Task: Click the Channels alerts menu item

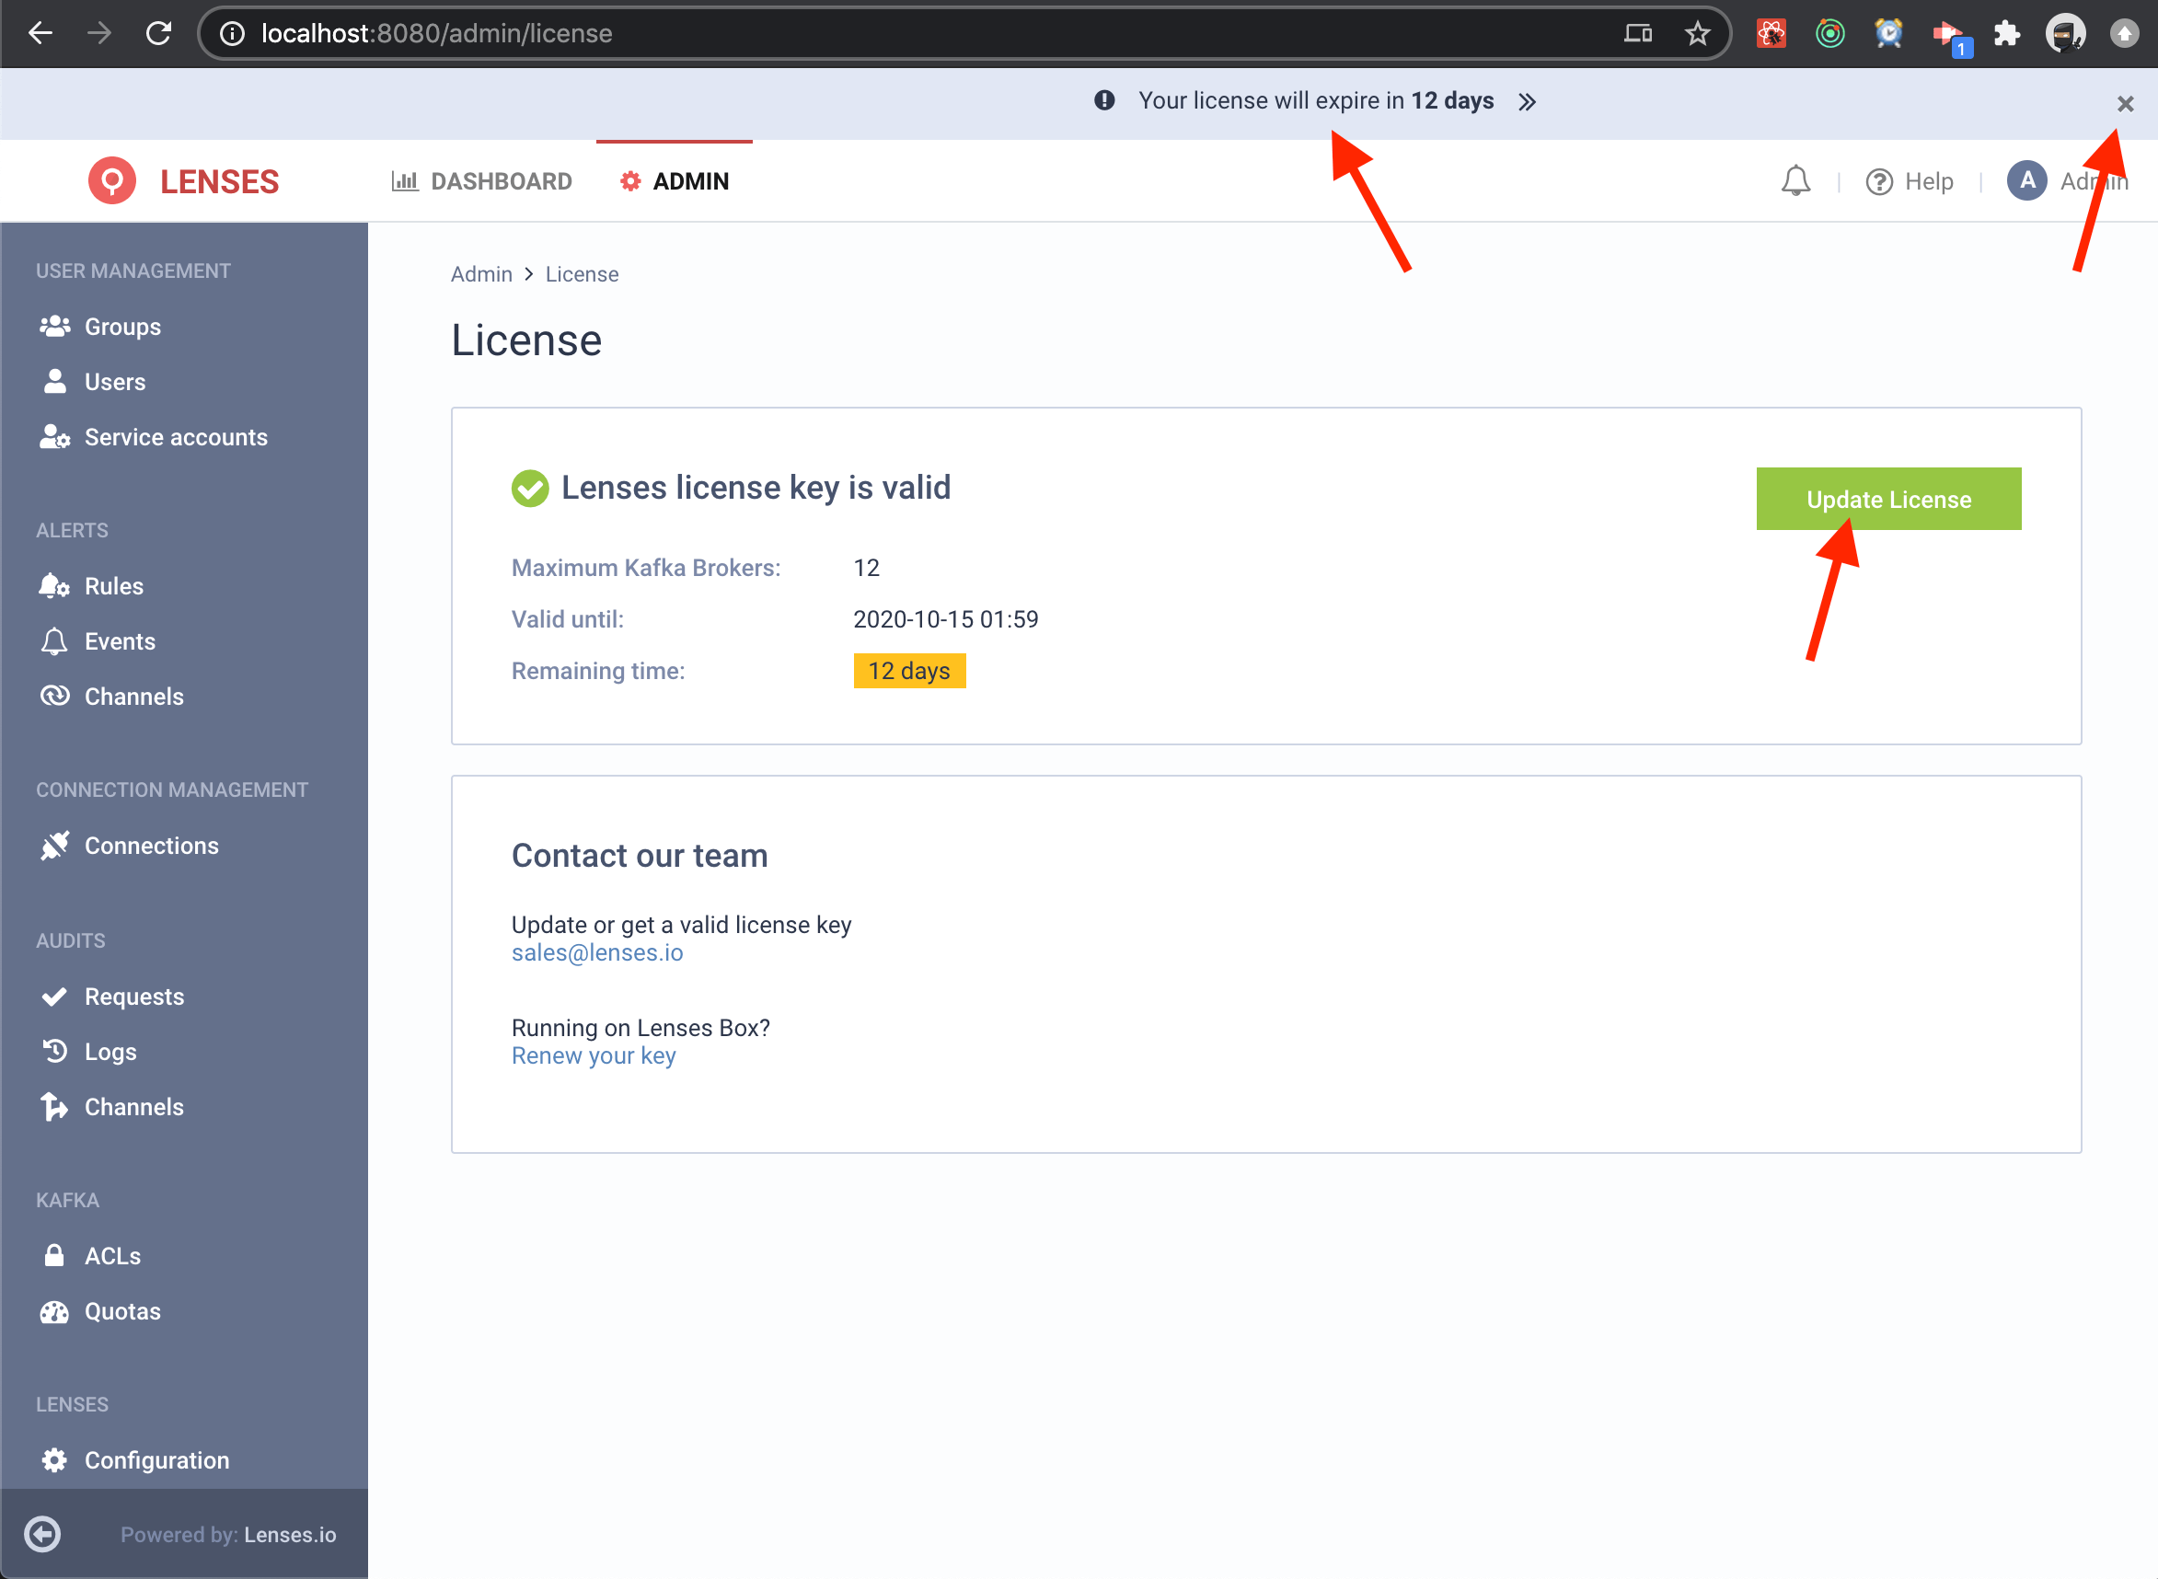Action: (134, 695)
